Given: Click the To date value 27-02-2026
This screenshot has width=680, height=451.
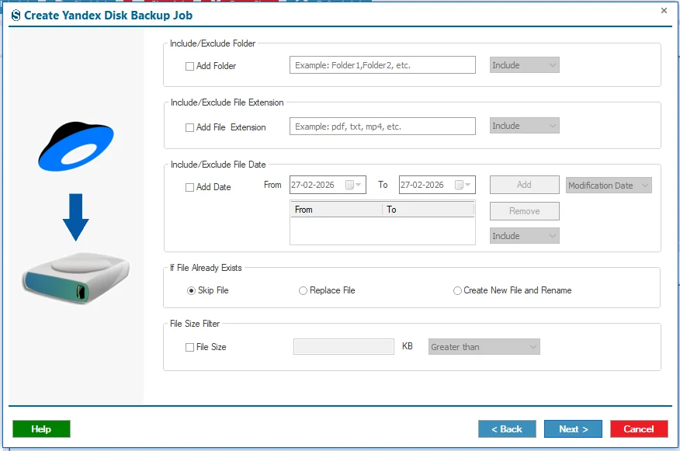Looking at the screenshot, I should point(422,186).
